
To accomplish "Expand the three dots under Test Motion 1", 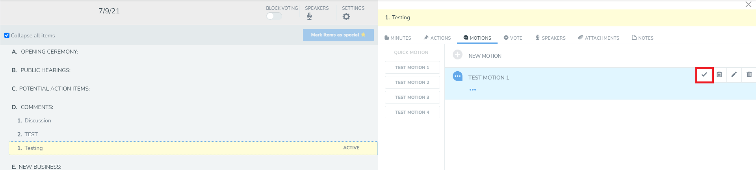I will pyautogui.click(x=473, y=90).
